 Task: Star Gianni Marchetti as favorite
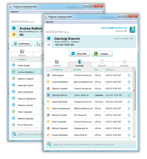129,102
